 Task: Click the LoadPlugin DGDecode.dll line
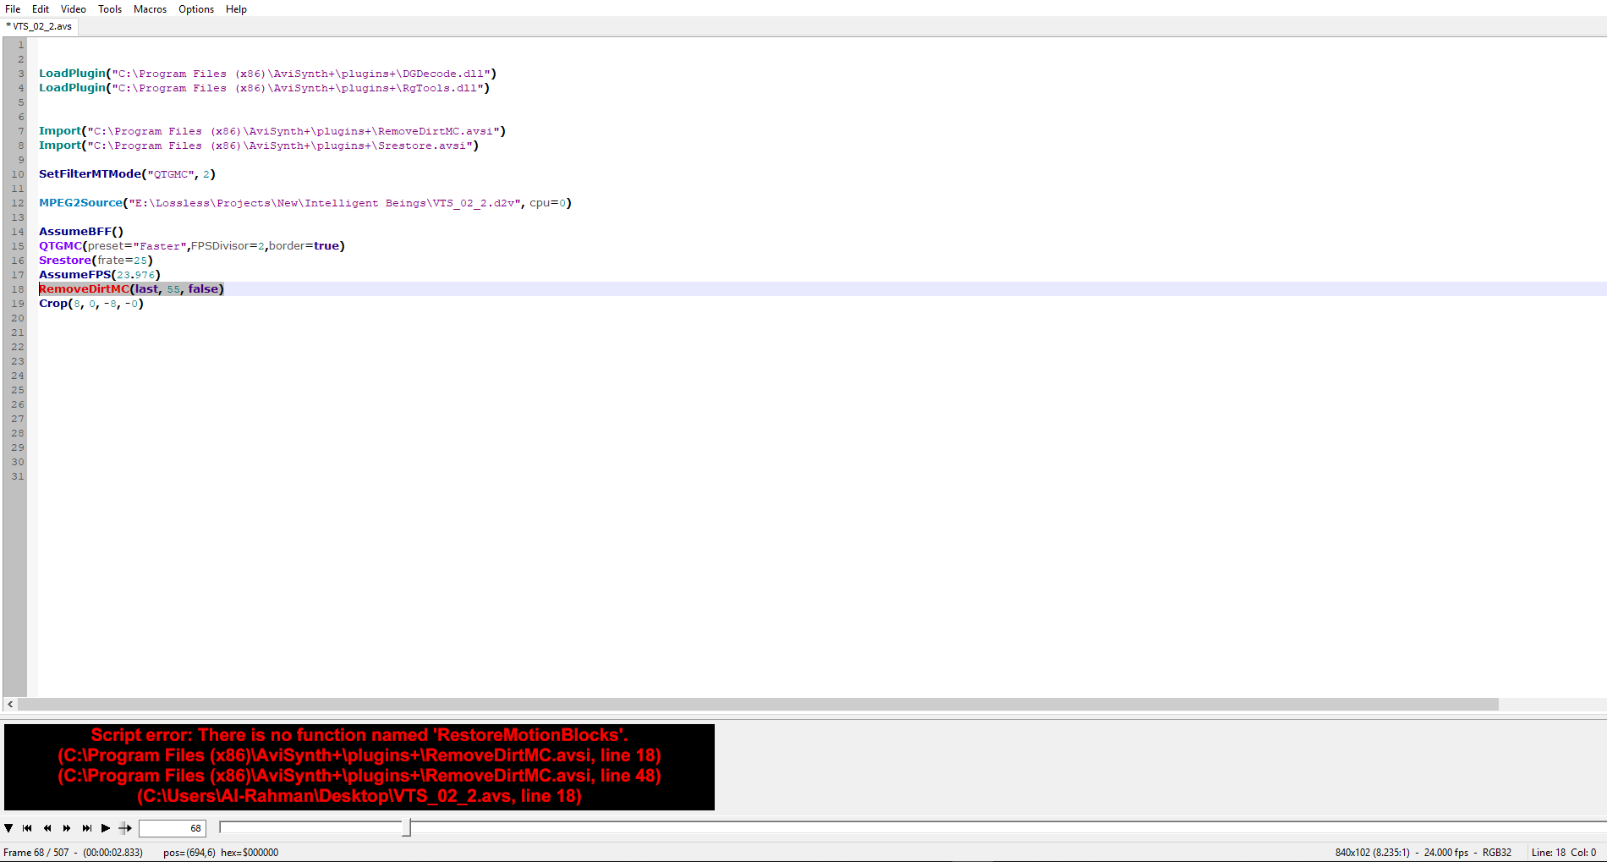[x=268, y=74]
